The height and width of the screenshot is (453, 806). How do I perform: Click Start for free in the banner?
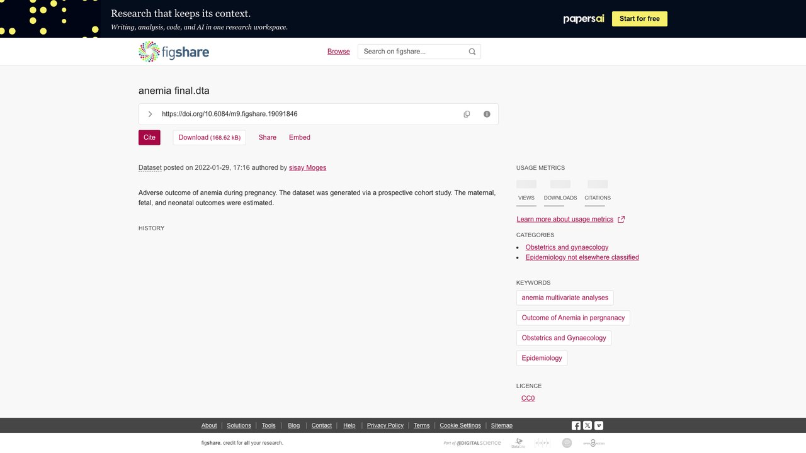pos(640,19)
